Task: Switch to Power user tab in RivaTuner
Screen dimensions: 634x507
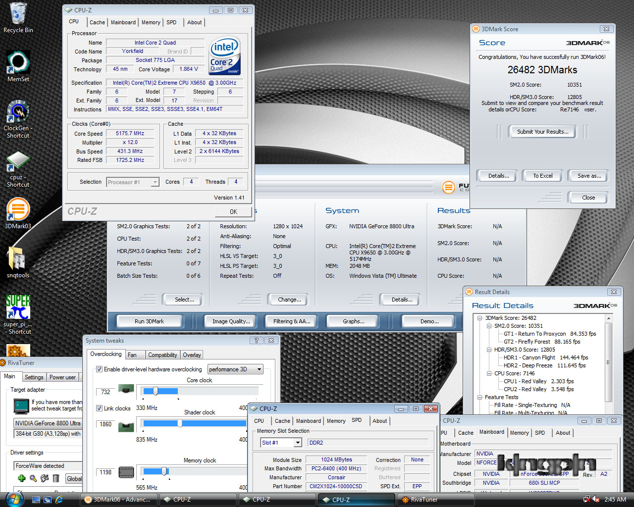Action: (x=62, y=377)
